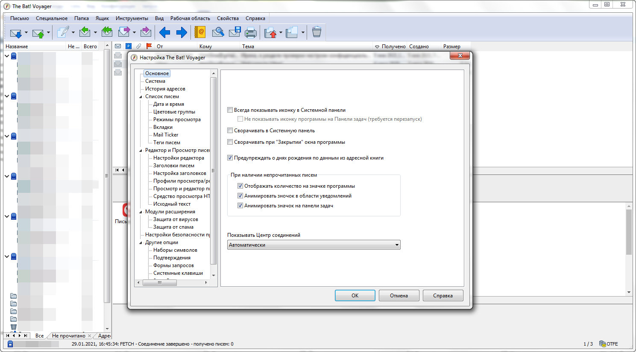Select 'Защита от спама' in settings tree
This screenshot has height=352, width=636.
[173, 227]
